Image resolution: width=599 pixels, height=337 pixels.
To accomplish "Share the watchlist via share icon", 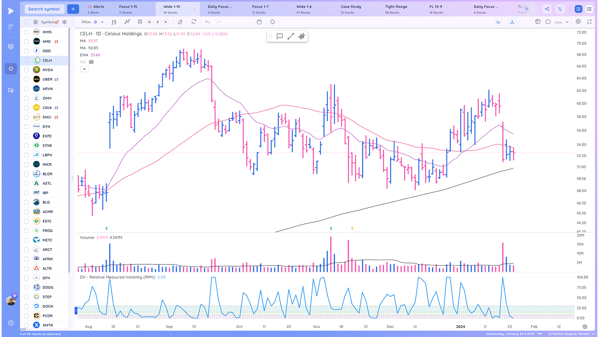I will tap(547, 9).
